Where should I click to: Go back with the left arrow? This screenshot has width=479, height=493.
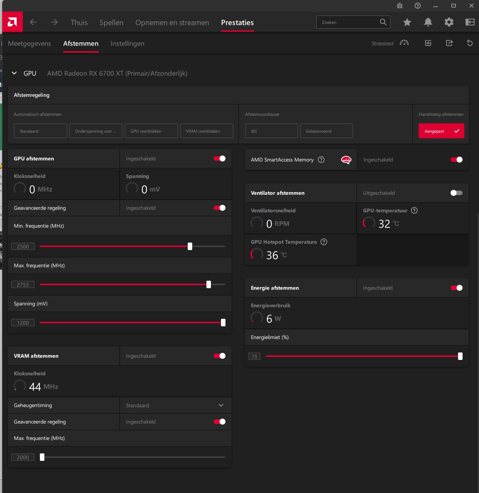(33, 22)
